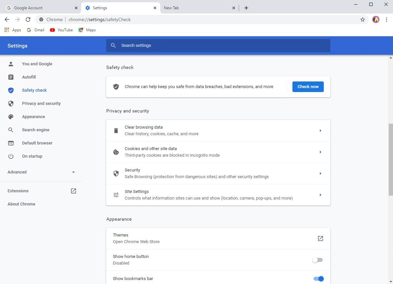Image resolution: width=393 pixels, height=284 pixels.
Task: Click the open-in-new icon in Themes row
Action: [x=320, y=238]
